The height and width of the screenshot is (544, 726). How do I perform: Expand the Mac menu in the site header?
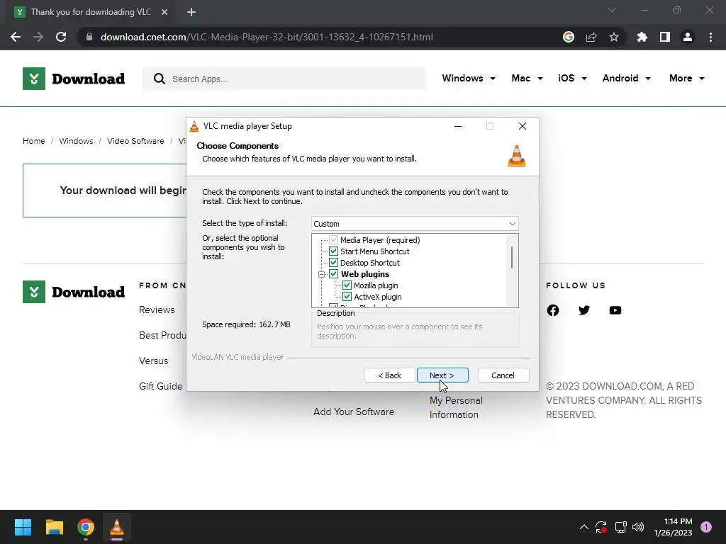tap(527, 78)
